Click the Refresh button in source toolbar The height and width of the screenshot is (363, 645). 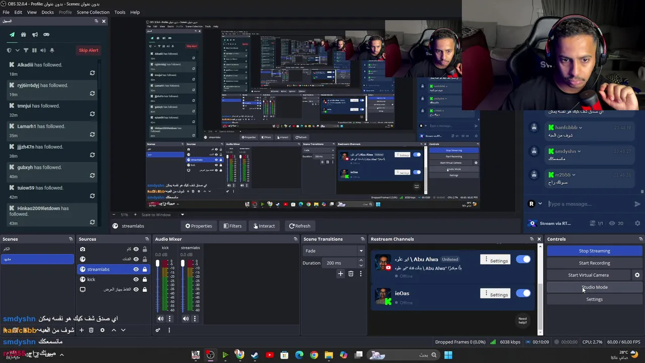coord(299,226)
